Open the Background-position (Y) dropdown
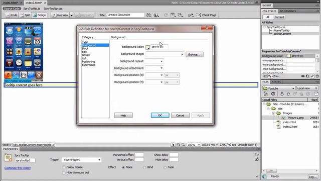Image resolution: width=321 pixels, height=181 pixels. (162, 82)
